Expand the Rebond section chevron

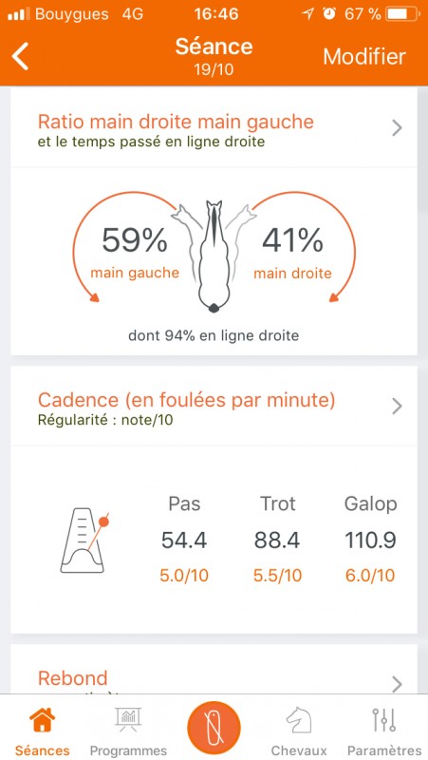(397, 684)
